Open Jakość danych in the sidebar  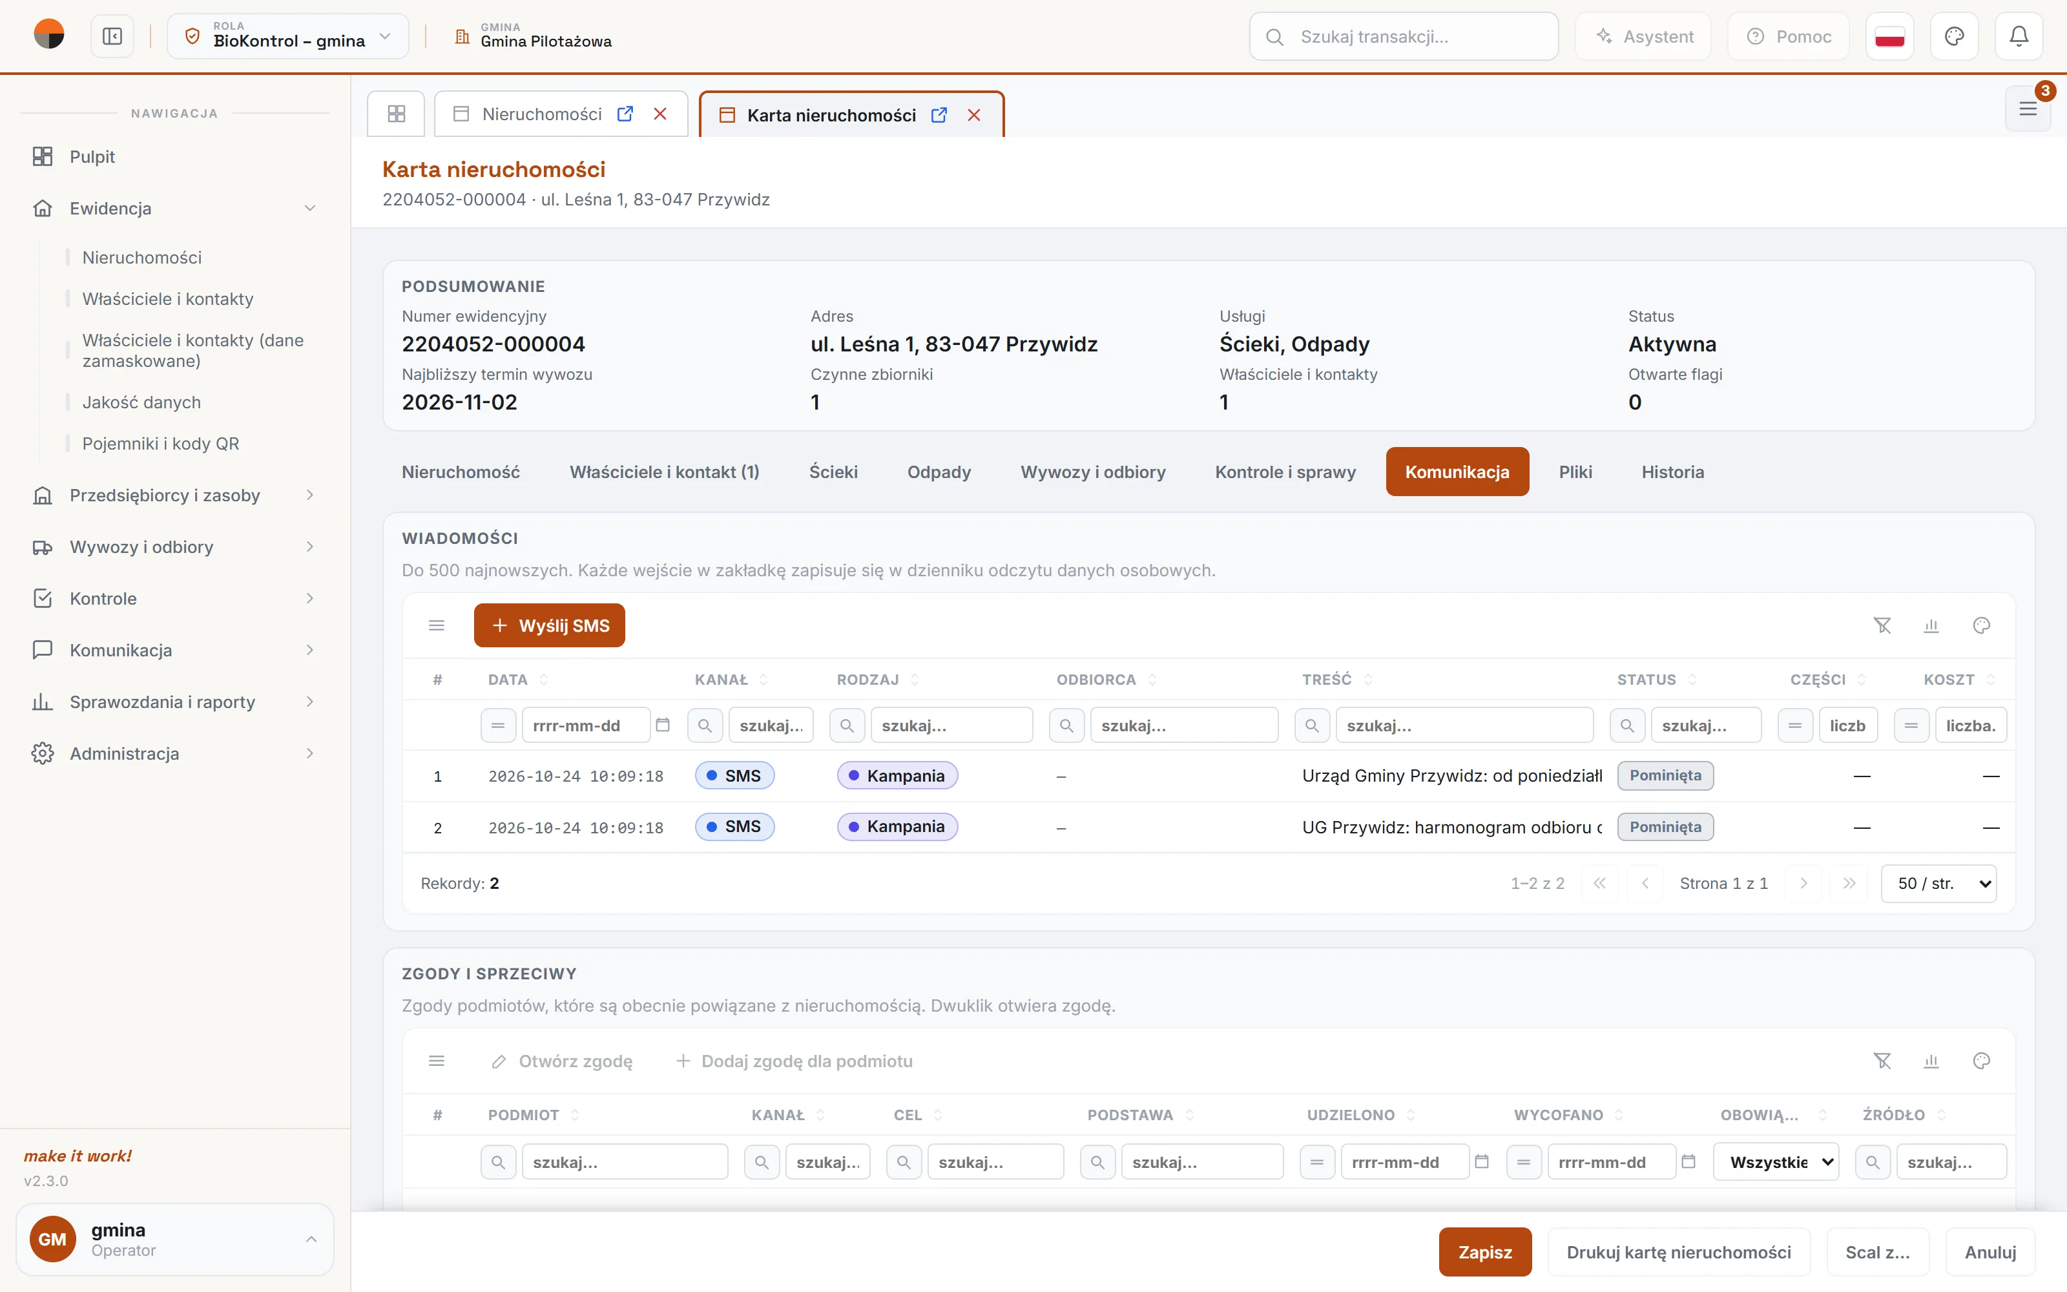pos(142,402)
